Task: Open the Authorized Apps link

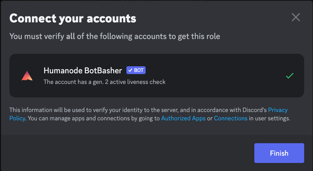Action: click(x=183, y=119)
